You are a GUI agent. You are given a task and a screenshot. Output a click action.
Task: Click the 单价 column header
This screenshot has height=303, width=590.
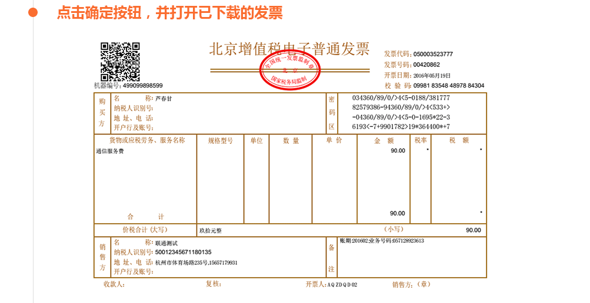point(334,140)
